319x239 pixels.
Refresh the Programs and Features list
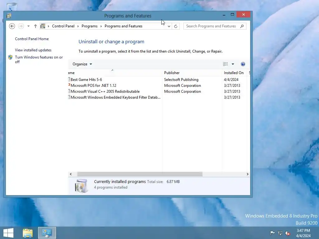tap(176, 26)
